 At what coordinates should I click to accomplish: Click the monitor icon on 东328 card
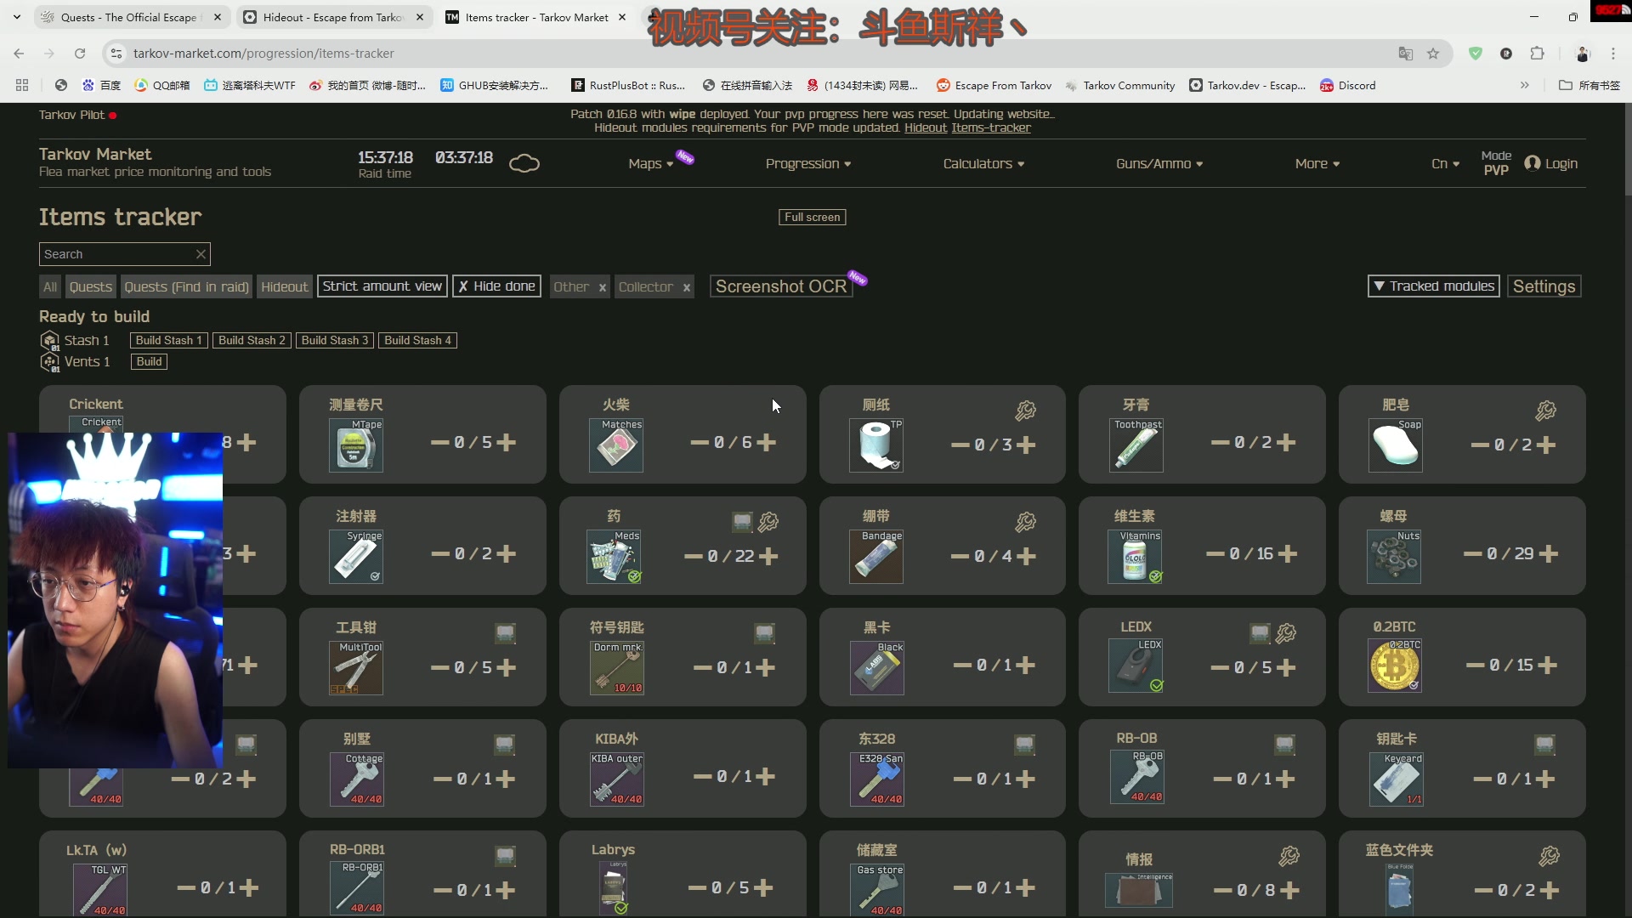pyautogui.click(x=1024, y=745)
